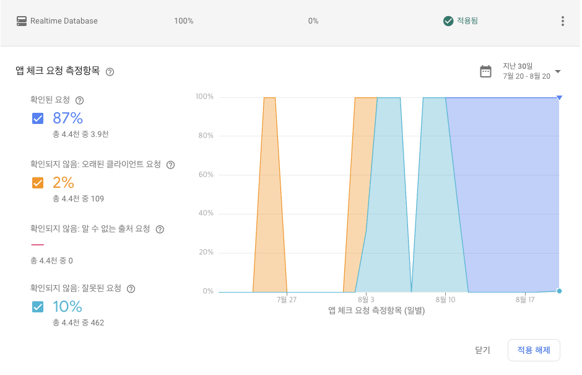The image size is (582, 375).
Task: Click the 적용됨 status text
Action: point(467,21)
